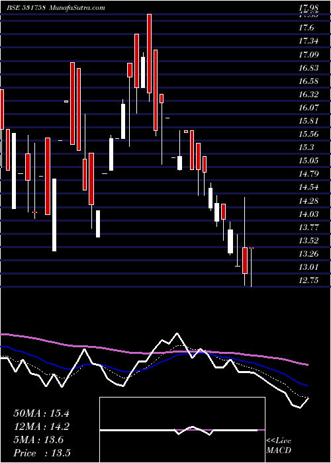Click the 16.83 price axis label
The image size is (331, 463).
tap(309, 68)
